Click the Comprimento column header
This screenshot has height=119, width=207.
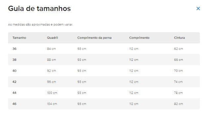139,38
